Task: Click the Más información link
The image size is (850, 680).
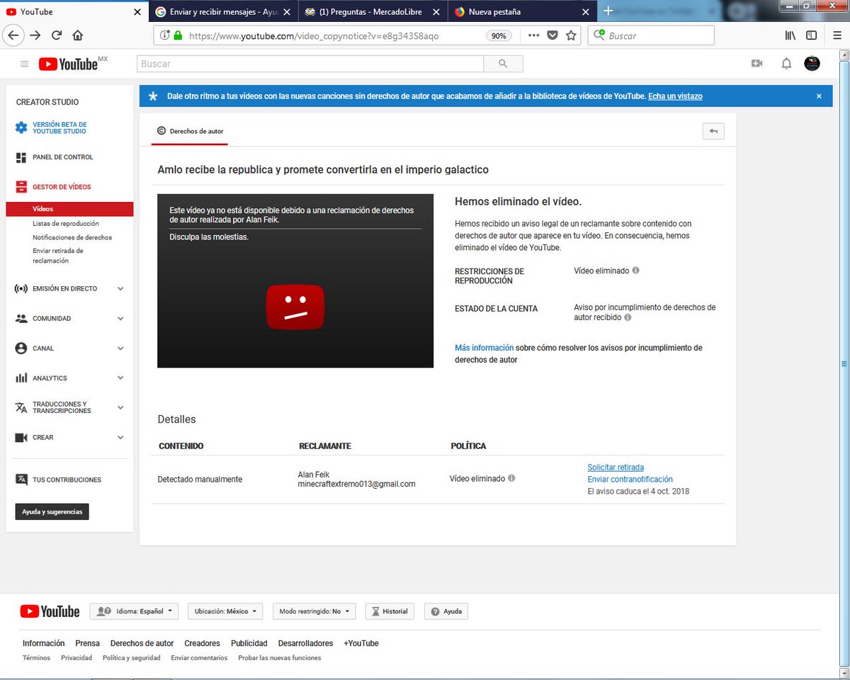Action: pyautogui.click(x=484, y=348)
